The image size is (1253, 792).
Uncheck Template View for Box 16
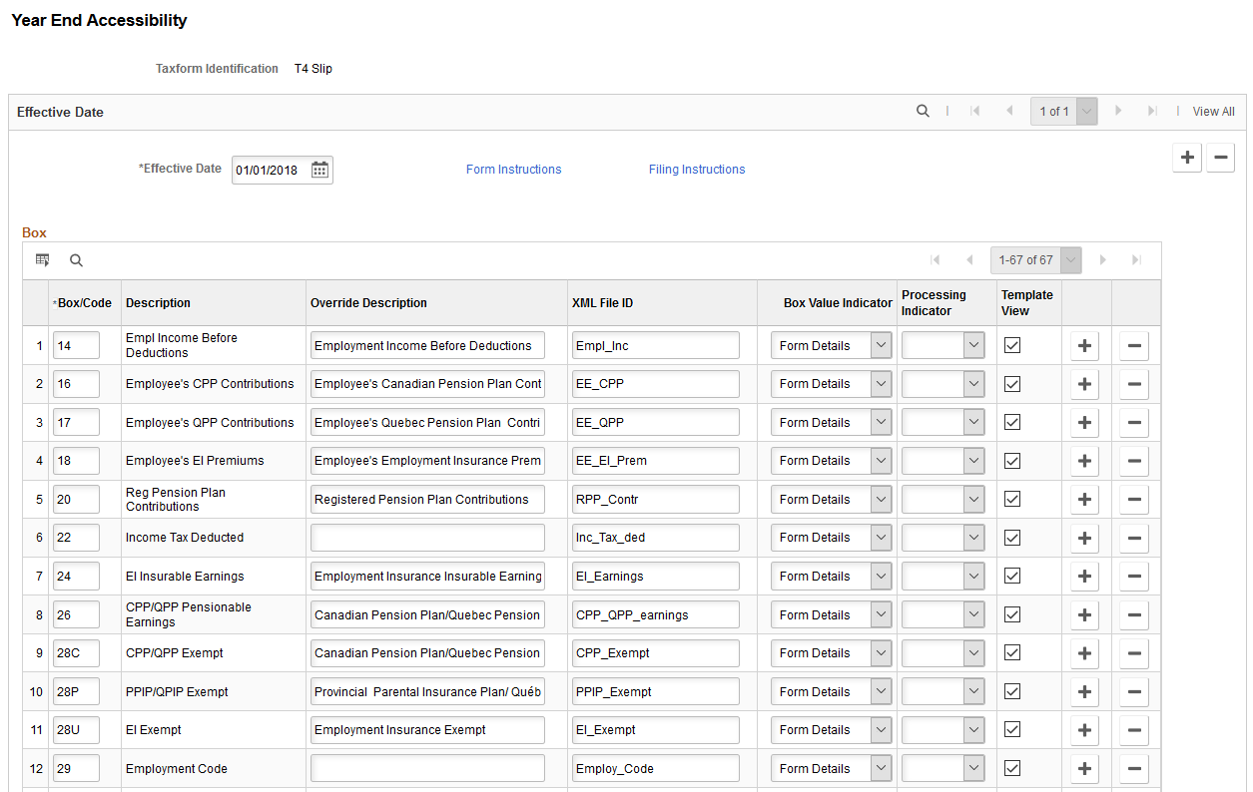[x=1012, y=383]
